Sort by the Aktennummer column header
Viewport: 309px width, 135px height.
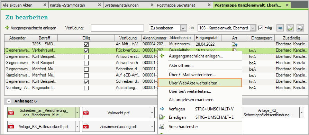[155, 38]
